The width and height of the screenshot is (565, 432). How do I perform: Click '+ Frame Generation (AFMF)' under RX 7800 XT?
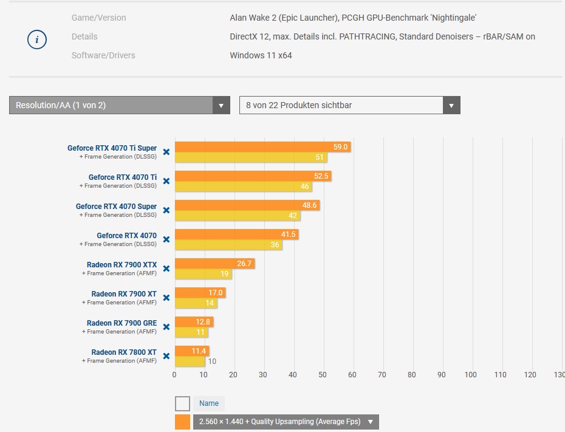(x=119, y=361)
